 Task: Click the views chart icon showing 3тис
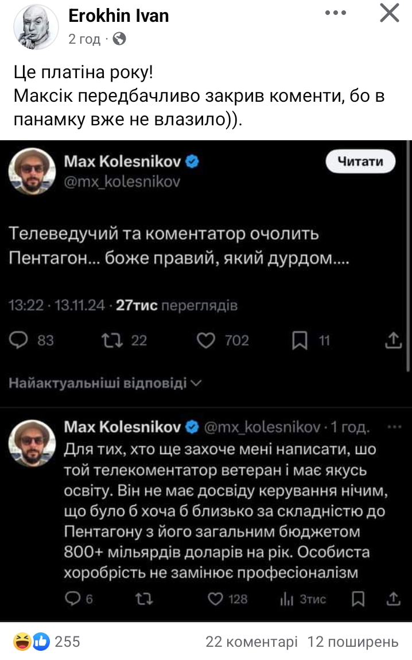(x=286, y=599)
